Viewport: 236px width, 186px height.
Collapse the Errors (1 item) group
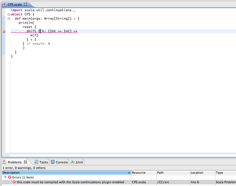(5, 177)
